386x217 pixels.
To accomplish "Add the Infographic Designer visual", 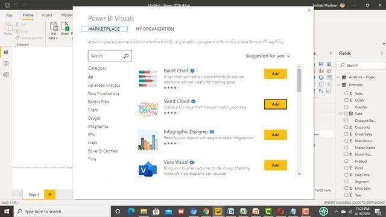I will tap(276, 135).
